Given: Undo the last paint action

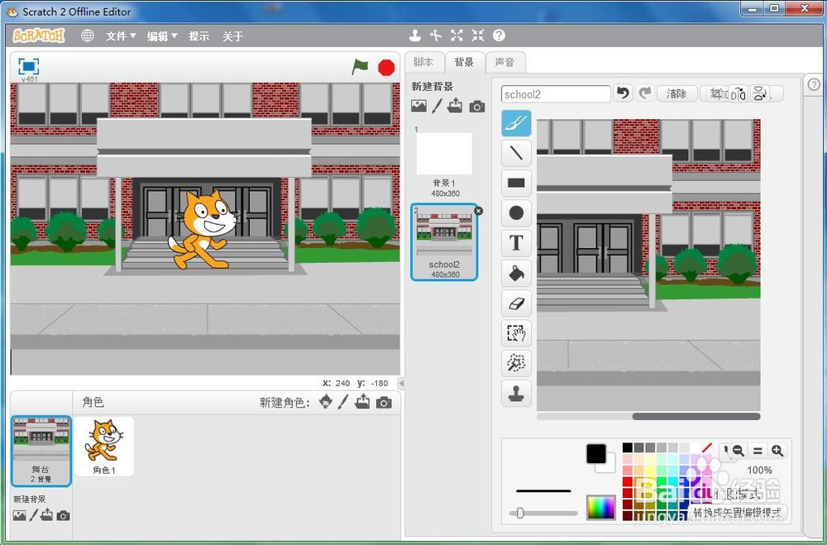Looking at the screenshot, I should (623, 94).
